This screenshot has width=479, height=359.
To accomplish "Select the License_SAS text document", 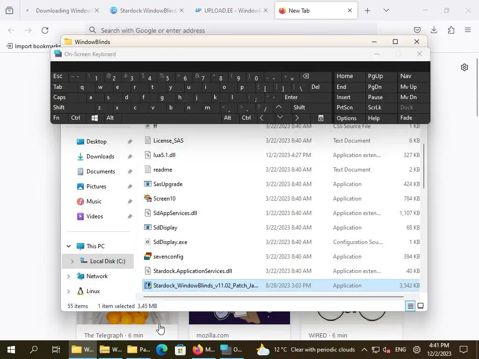I will [x=281, y=140].
